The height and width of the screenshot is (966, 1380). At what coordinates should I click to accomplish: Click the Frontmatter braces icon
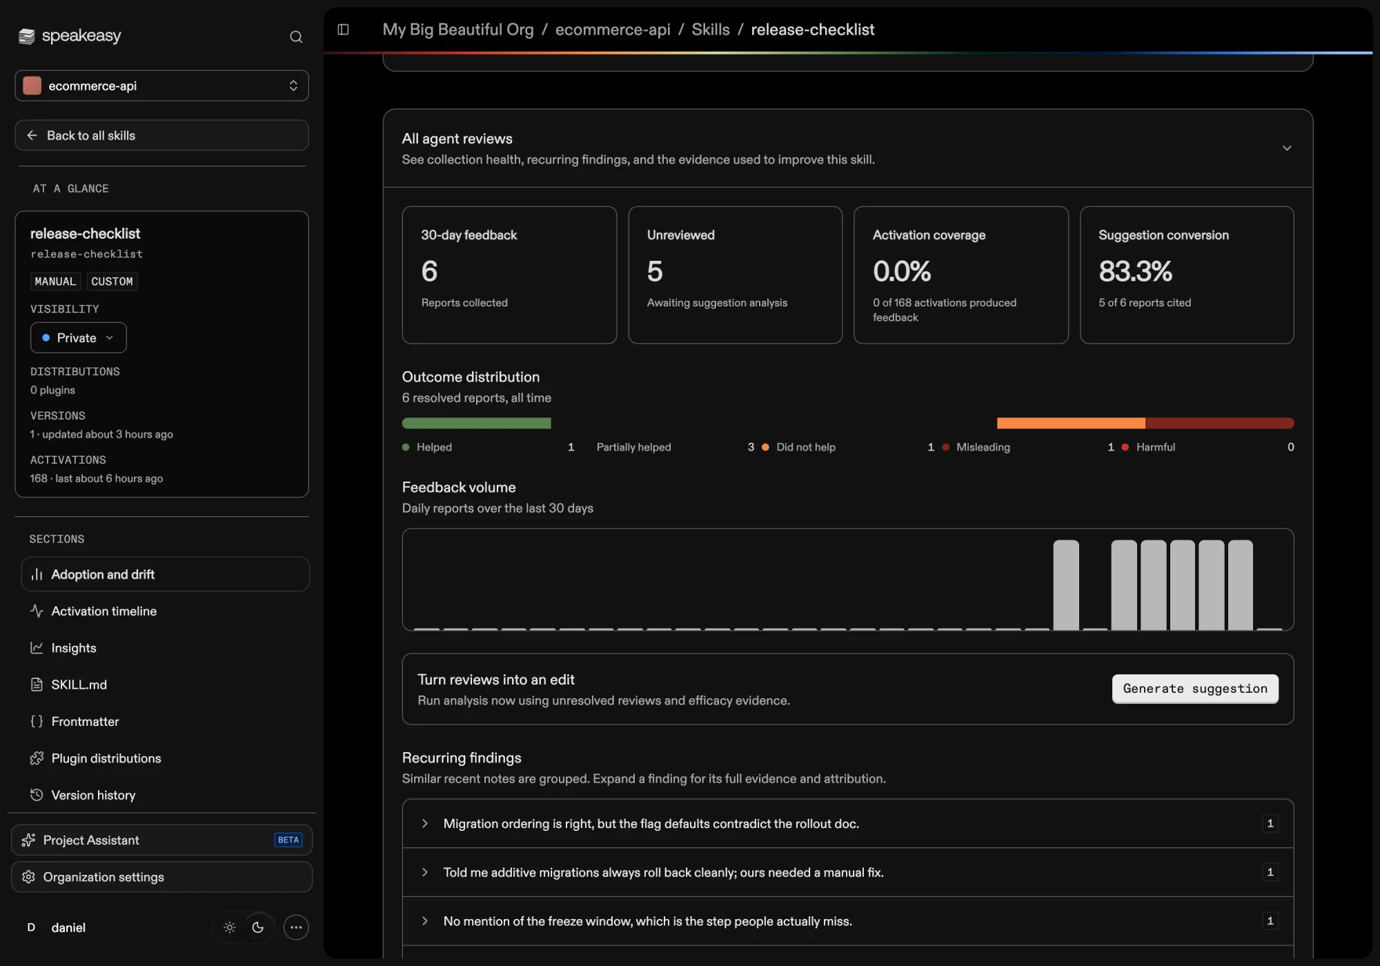(37, 721)
